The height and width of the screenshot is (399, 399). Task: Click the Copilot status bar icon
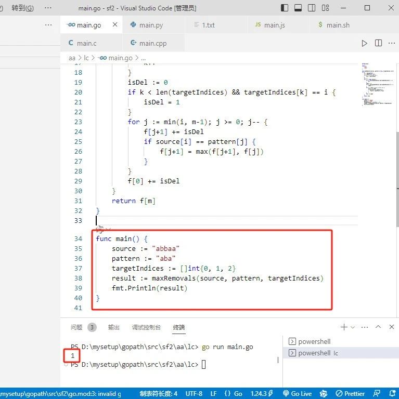pyautogui.click(x=324, y=394)
